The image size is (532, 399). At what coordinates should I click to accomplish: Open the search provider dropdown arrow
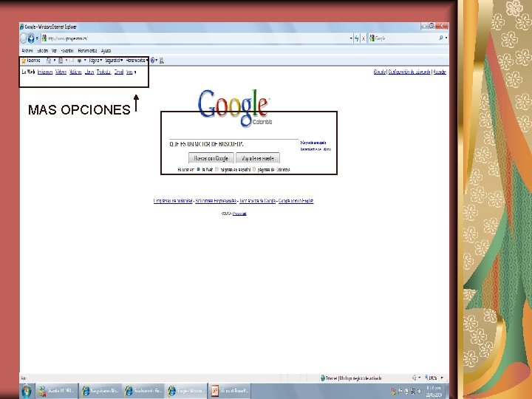446,38
